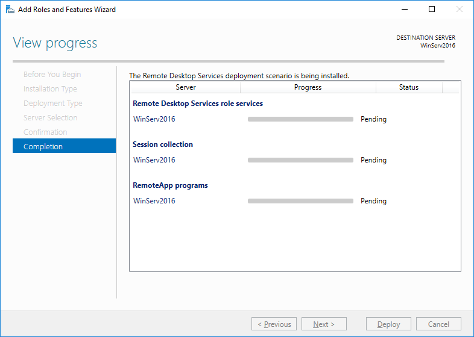Select the Installation Type step

(50, 89)
